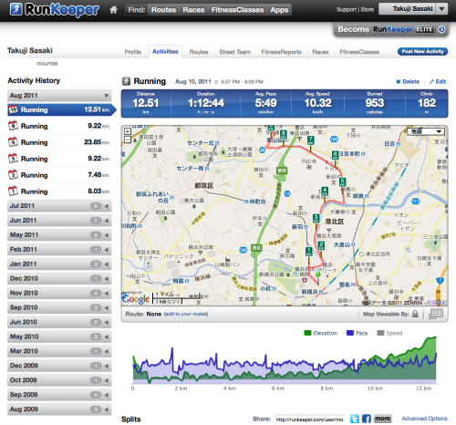Expand the Aug 2009 month

tap(59, 409)
